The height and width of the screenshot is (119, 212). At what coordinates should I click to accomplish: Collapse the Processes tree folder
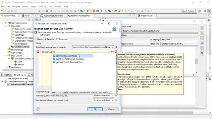(x=6, y=26)
